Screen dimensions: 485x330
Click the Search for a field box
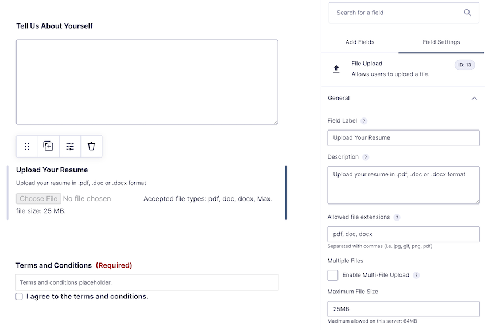(396, 13)
